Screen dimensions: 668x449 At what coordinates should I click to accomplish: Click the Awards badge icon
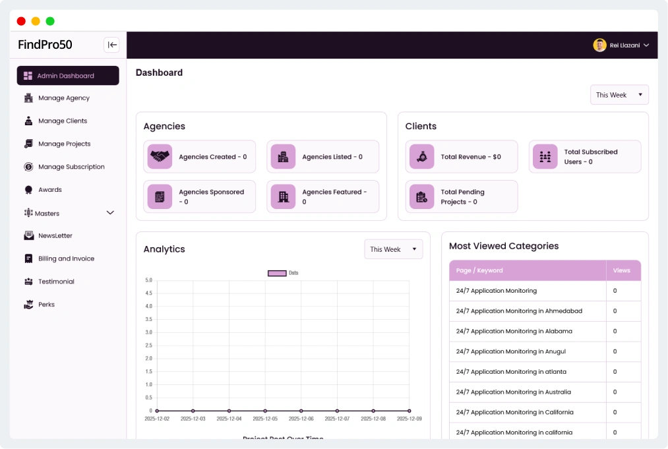28,190
